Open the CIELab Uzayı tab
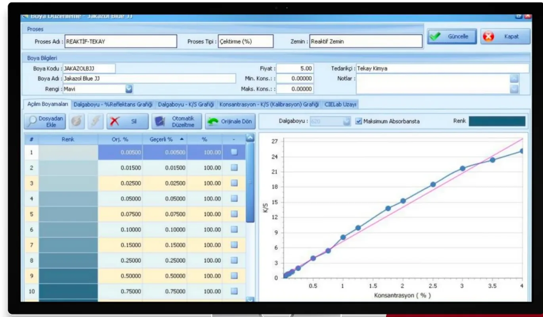Image resolution: width=543 pixels, height=317 pixels. (340, 105)
